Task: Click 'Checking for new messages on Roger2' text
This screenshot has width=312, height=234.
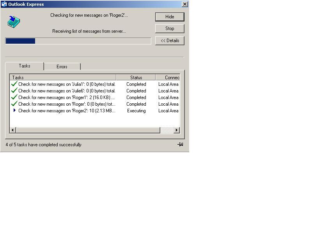Action: (89, 15)
